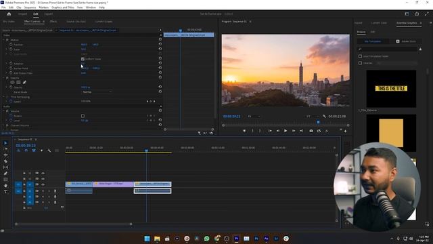The height and width of the screenshot is (244, 433).
Task: Toggle animation stopwatch for Rotation
Action: click(11, 63)
